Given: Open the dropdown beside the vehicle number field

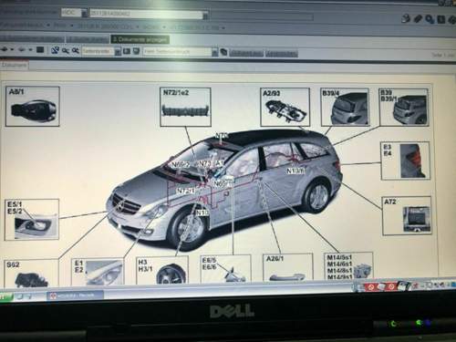Looking at the screenshot, I should tap(205, 16).
